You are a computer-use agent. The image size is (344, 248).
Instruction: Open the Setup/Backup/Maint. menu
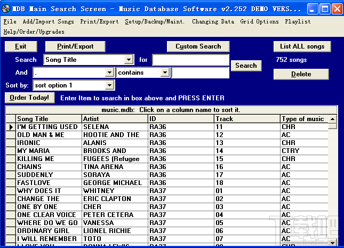point(155,21)
